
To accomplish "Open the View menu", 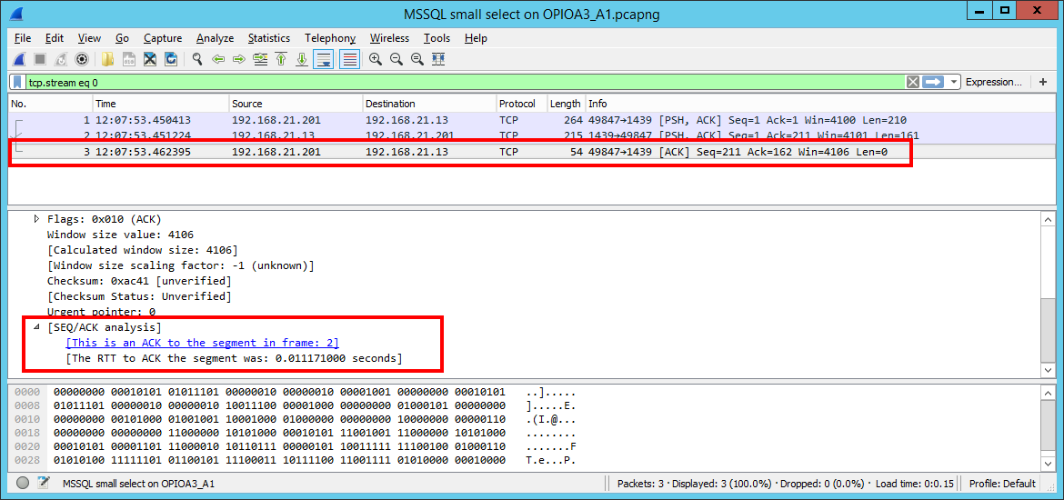I will click(89, 38).
